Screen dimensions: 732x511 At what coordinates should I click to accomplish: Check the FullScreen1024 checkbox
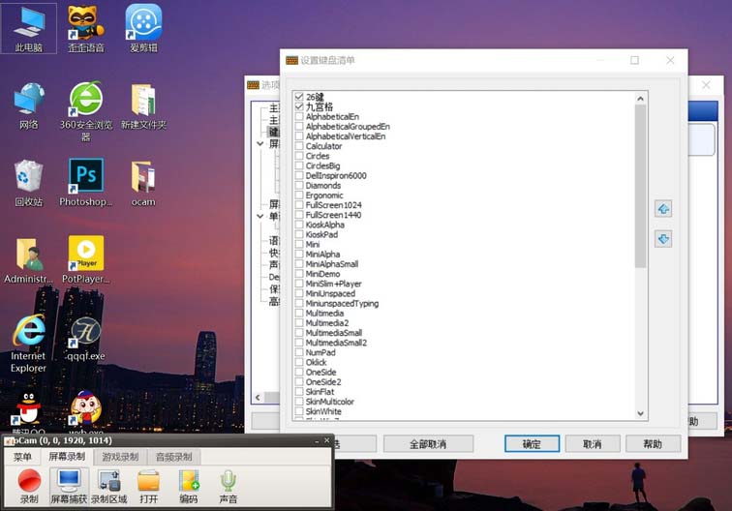299,205
